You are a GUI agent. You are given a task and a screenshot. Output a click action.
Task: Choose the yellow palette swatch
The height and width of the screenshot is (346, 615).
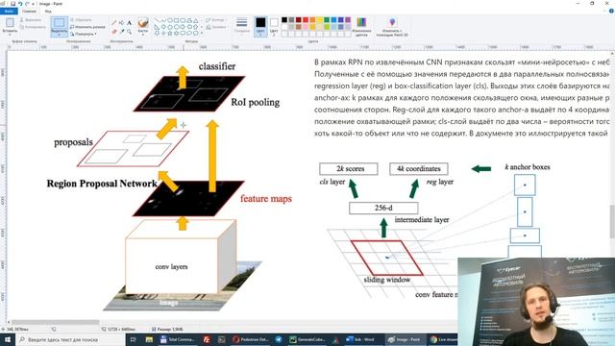(x=320, y=19)
